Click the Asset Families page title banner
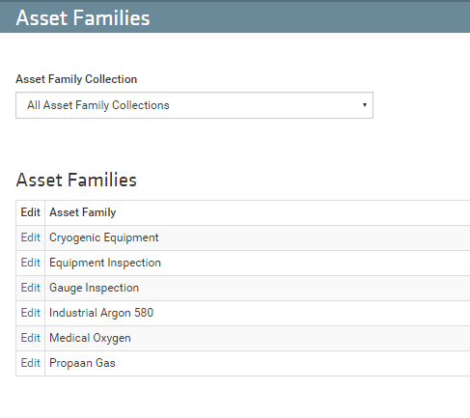The width and height of the screenshot is (470, 418). [235, 17]
